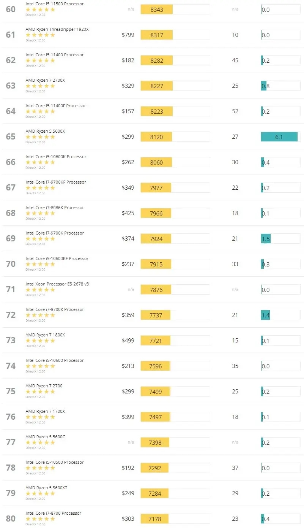Select the fifth star under Intel Core i5-11500
Screen dimensions: 304x528
tap(53, 9)
